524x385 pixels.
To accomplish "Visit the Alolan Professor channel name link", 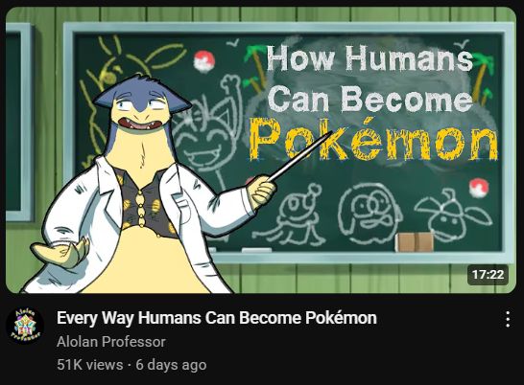I will 111,342.
